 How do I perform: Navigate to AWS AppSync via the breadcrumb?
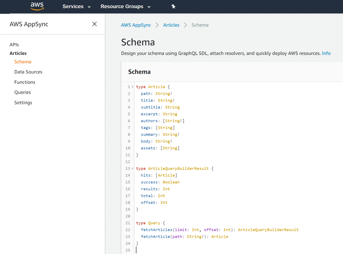(136, 25)
